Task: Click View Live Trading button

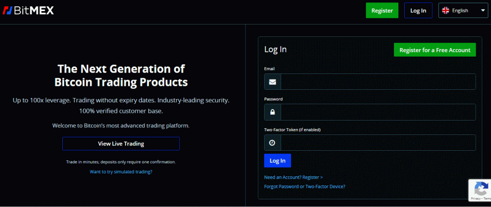Action: click(121, 144)
